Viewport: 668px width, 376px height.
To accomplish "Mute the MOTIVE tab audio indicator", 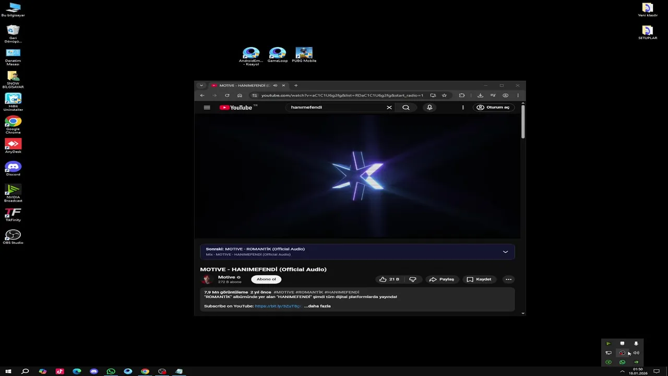I will tap(275, 86).
